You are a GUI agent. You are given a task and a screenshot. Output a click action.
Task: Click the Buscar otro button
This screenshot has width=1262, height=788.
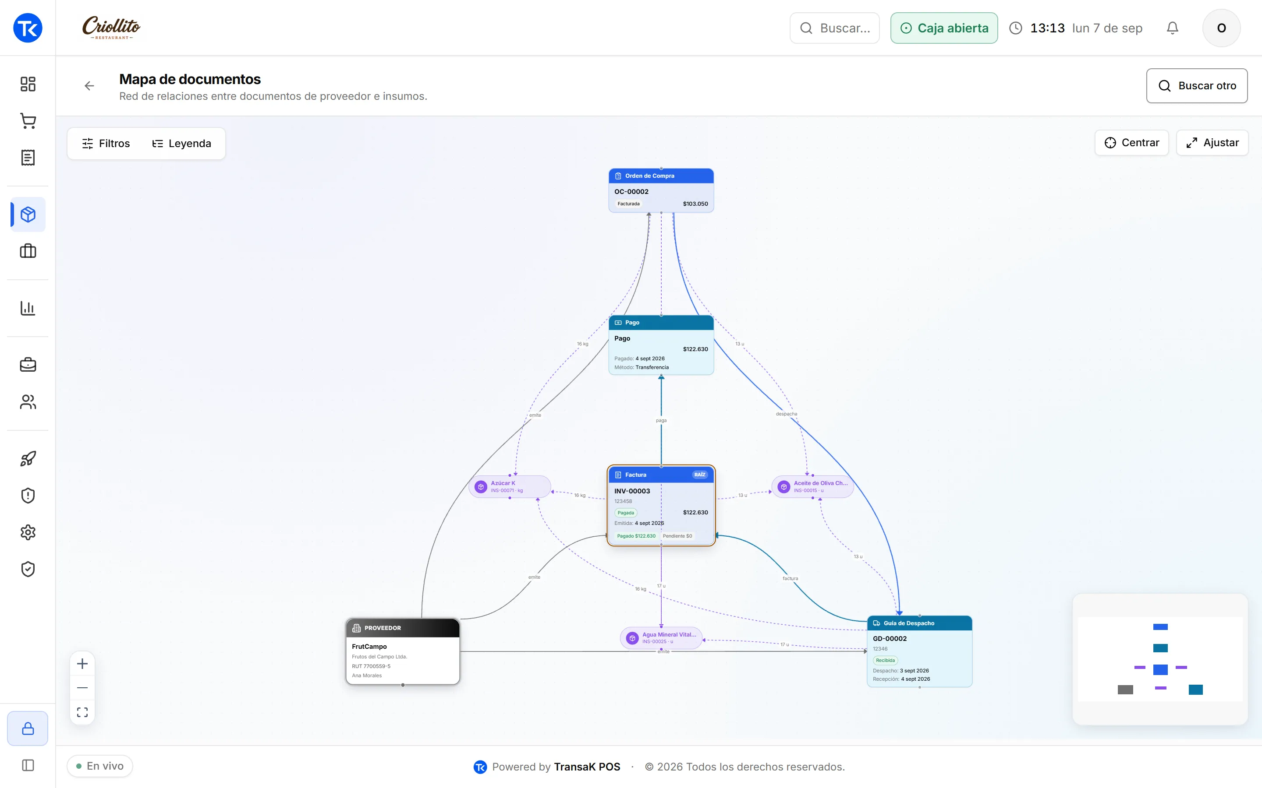pyautogui.click(x=1197, y=86)
